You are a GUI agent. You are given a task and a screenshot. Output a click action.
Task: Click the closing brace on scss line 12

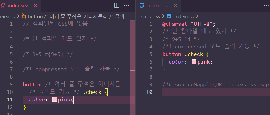[24, 107]
